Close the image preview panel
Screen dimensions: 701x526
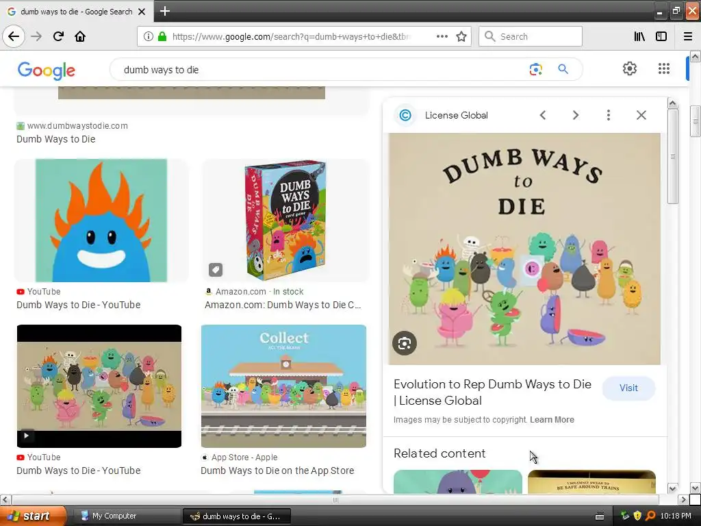[x=641, y=115]
